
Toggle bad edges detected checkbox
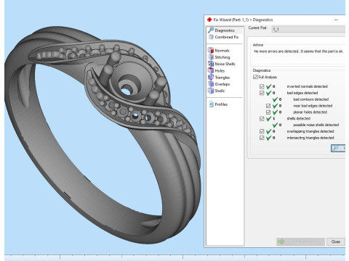coord(262,93)
